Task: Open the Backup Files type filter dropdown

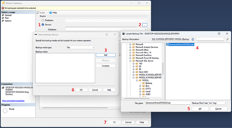Action: click(x=209, y=103)
